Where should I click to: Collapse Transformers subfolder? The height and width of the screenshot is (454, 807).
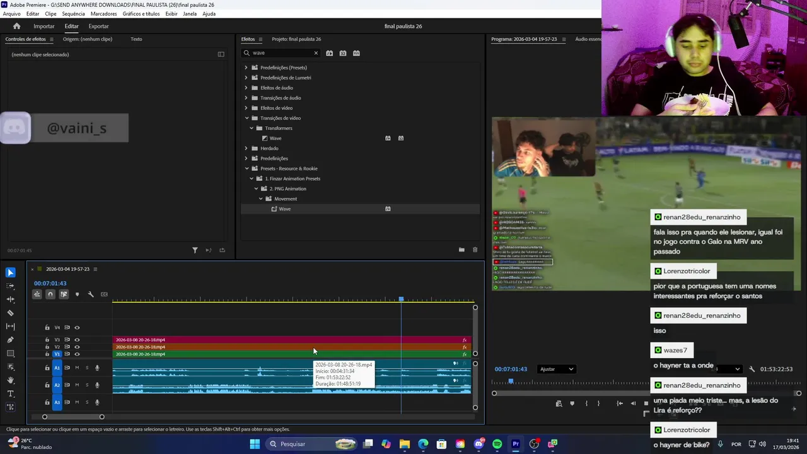click(252, 128)
